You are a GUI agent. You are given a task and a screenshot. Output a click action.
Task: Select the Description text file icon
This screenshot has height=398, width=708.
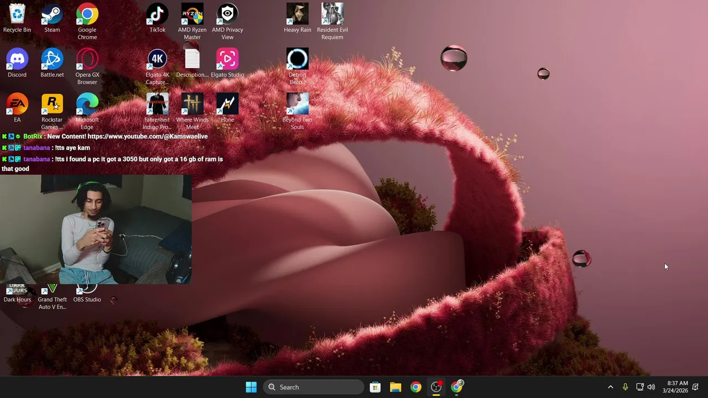point(192,63)
